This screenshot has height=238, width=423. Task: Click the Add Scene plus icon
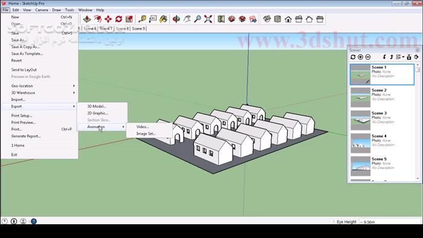(360, 57)
